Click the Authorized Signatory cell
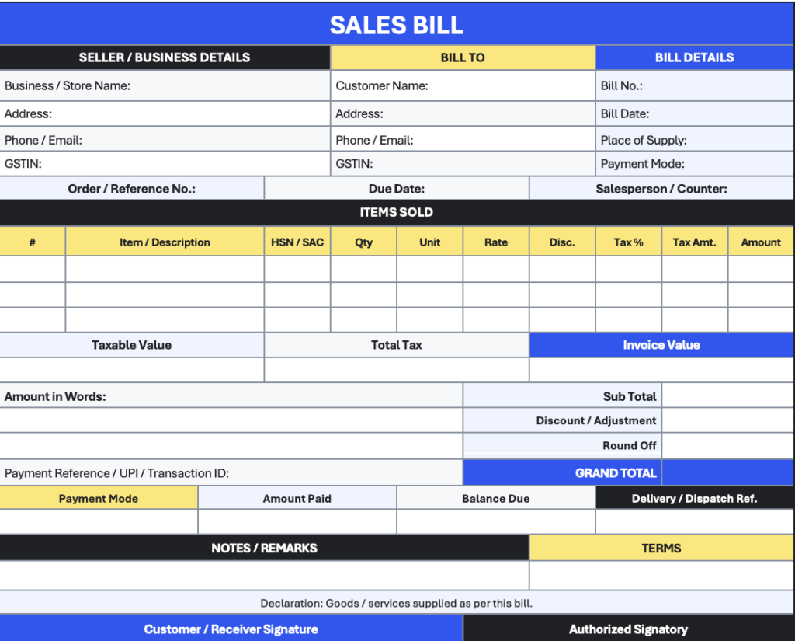795x641 pixels. click(629, 629)
